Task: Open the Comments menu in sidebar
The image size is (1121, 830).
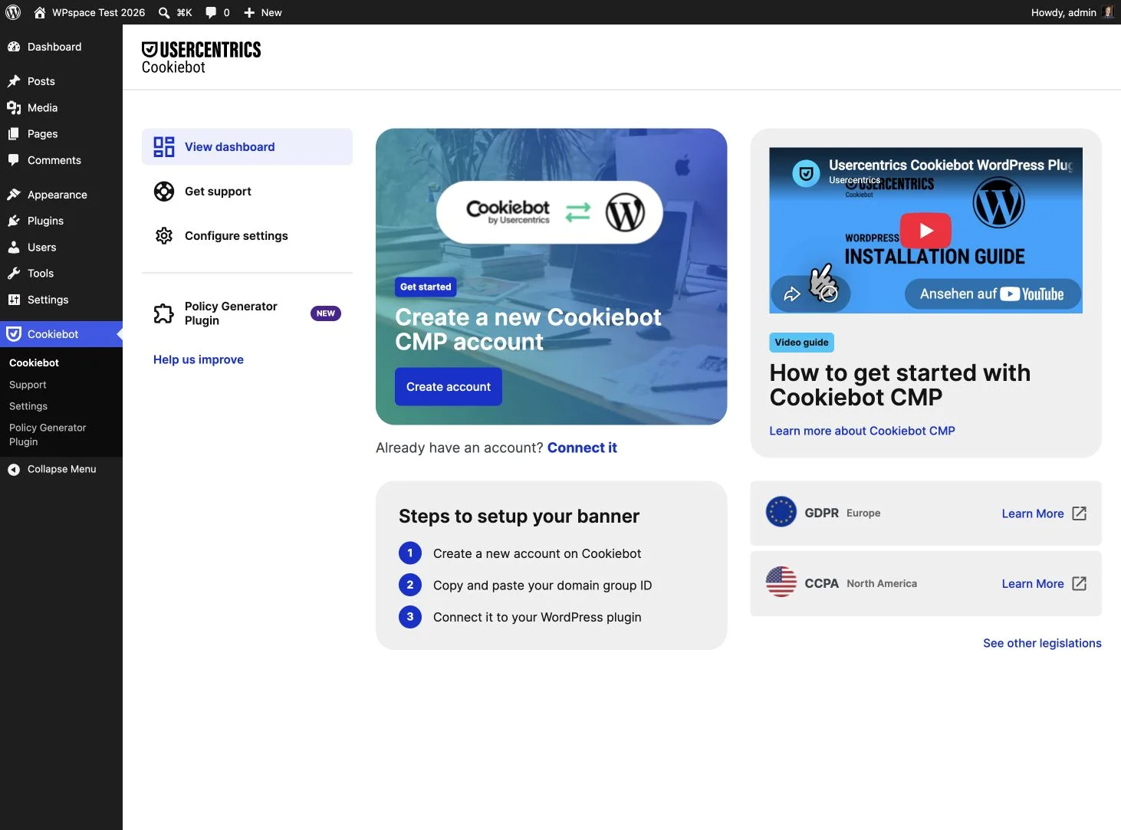Action: point(61,160)
